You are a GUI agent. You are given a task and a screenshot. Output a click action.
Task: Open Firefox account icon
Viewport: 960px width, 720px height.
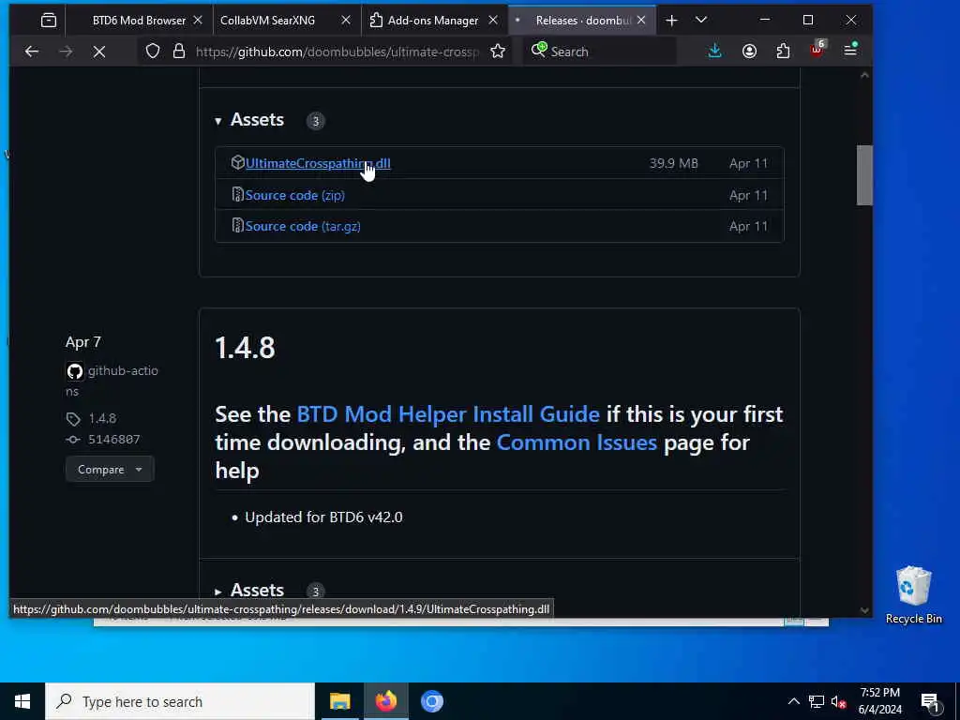pyautogui.click(x=749, y=52)
